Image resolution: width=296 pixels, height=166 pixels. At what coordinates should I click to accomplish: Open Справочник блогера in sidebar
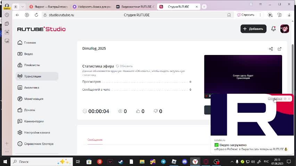click(x=35, y=144)
